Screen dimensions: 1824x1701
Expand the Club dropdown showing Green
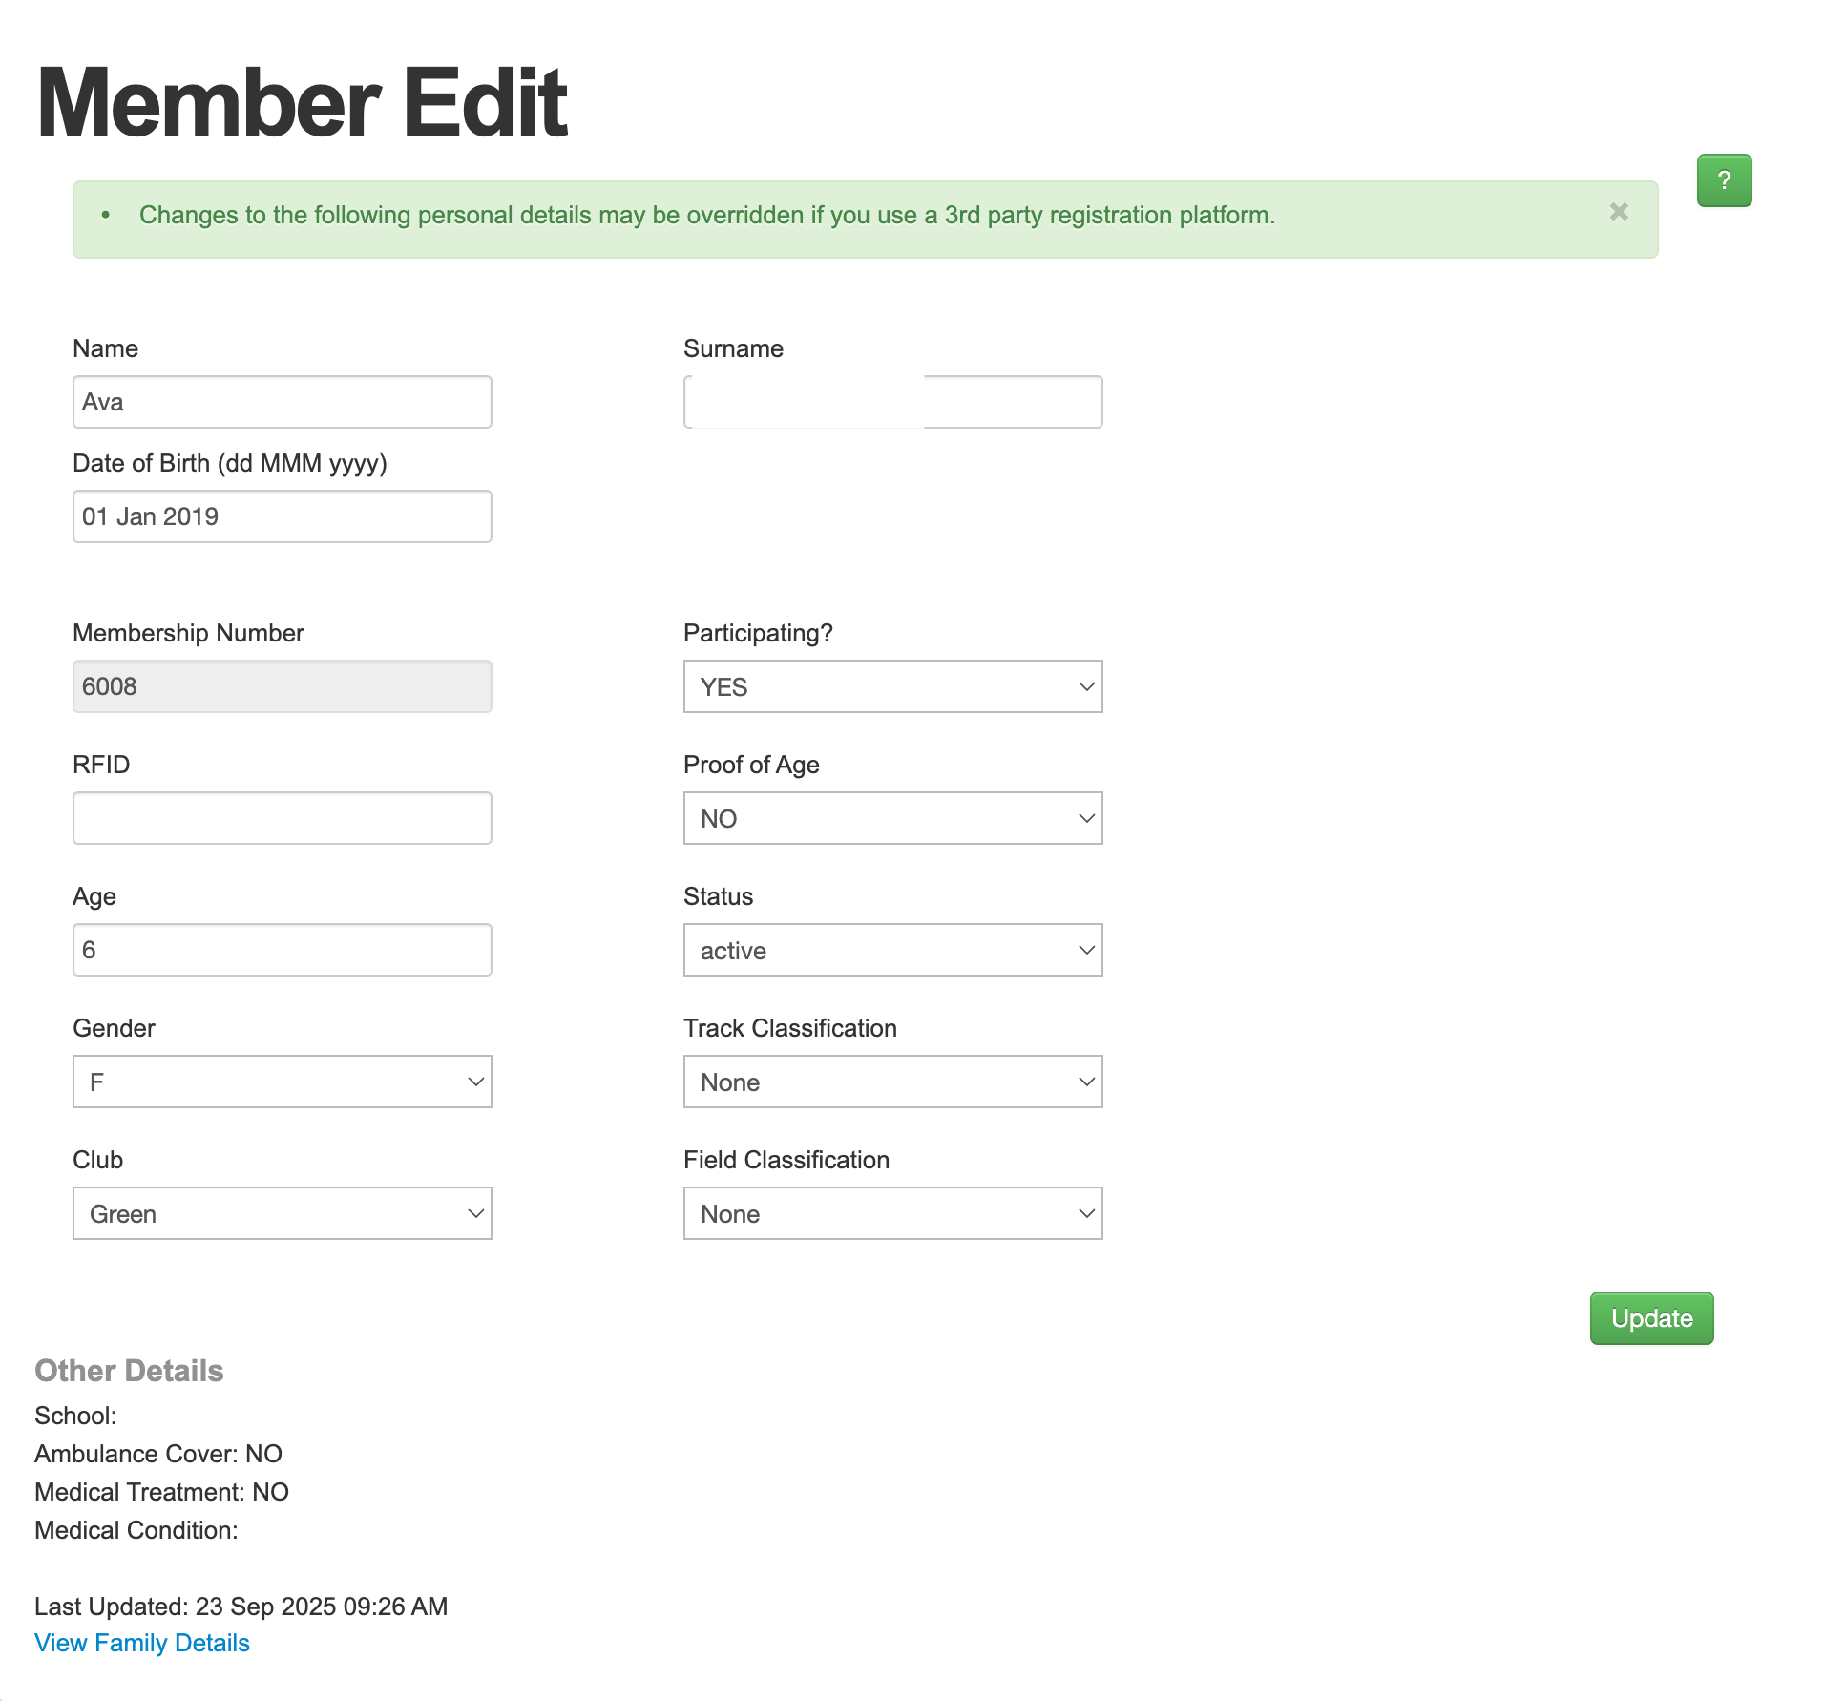[283, 1213]
